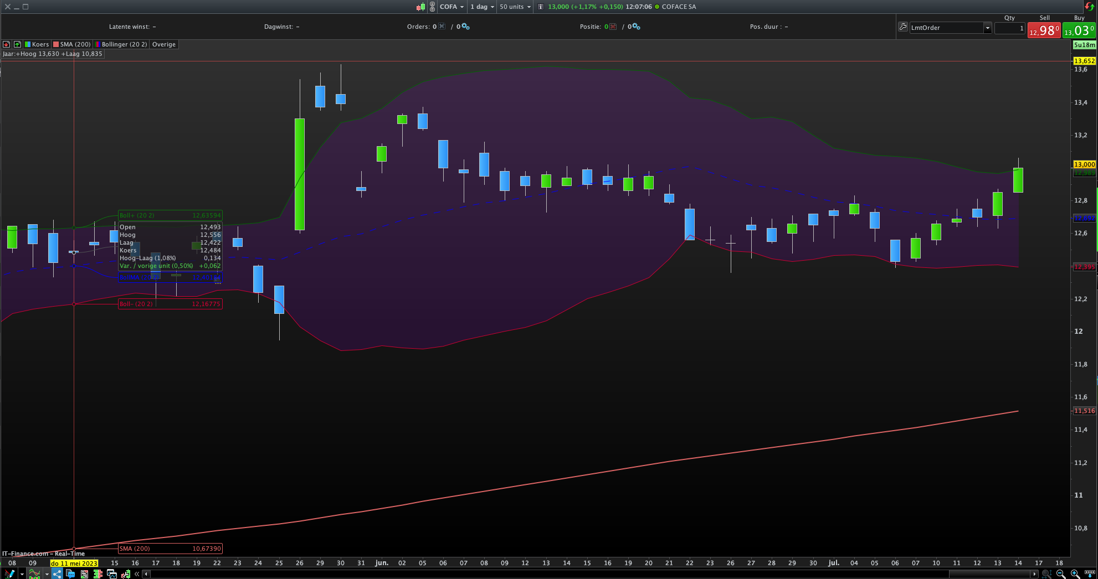Screen dimensions: 1098x579
Task: Click the red SMA (200) color swatch
Action: (x=56, y=44)
